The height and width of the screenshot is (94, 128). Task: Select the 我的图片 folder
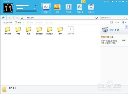(x=50, y=30)
